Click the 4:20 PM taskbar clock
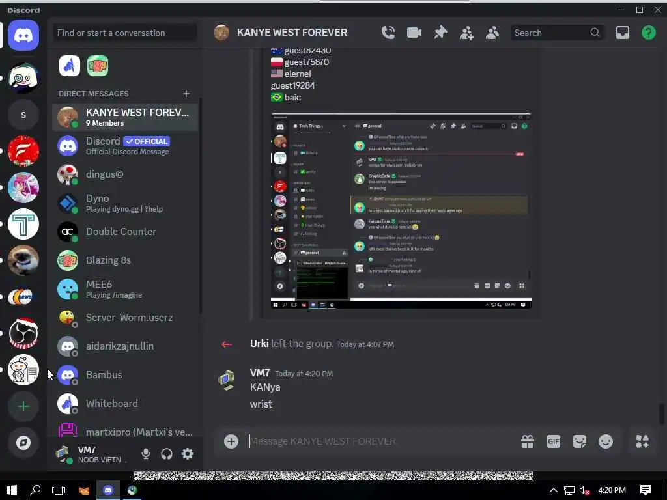This screenshot has width=667, height=500. 612,490
